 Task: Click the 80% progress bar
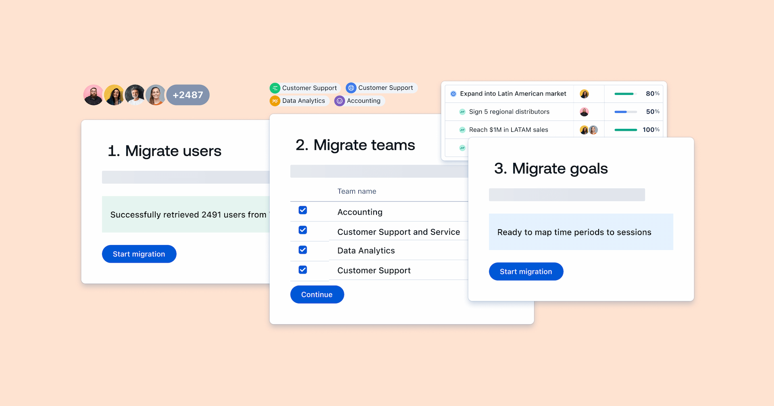[625, 94]
